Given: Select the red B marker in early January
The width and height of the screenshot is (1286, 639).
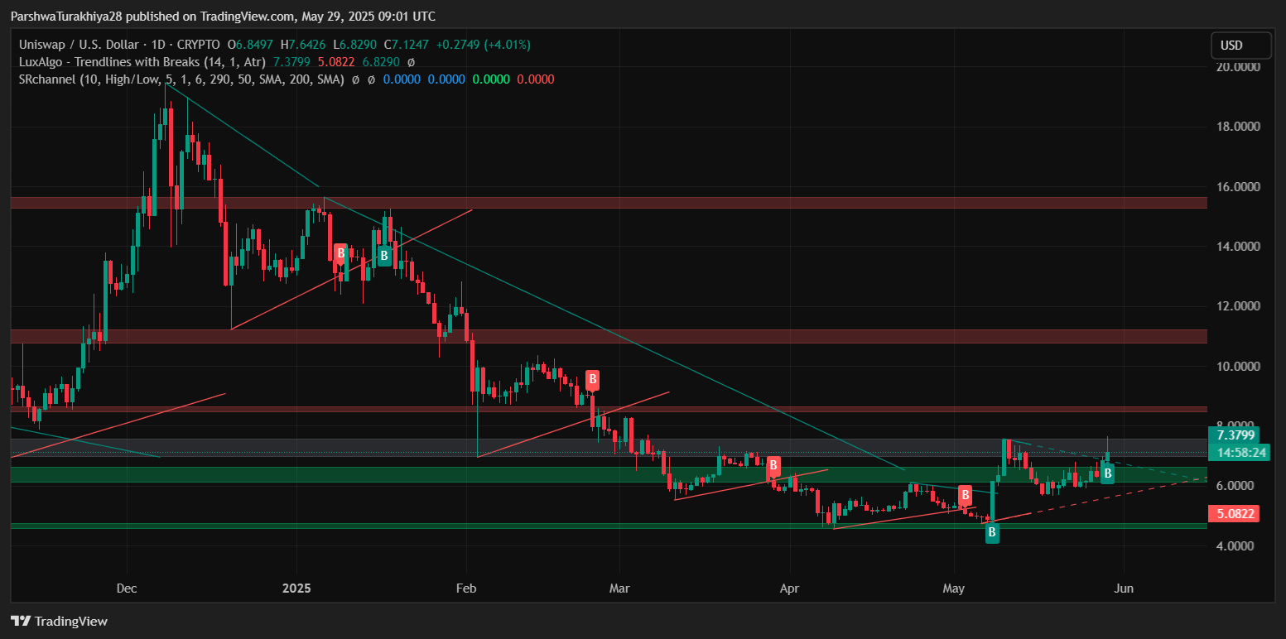Looking at the screenshot, I should [x=340, y=253].
